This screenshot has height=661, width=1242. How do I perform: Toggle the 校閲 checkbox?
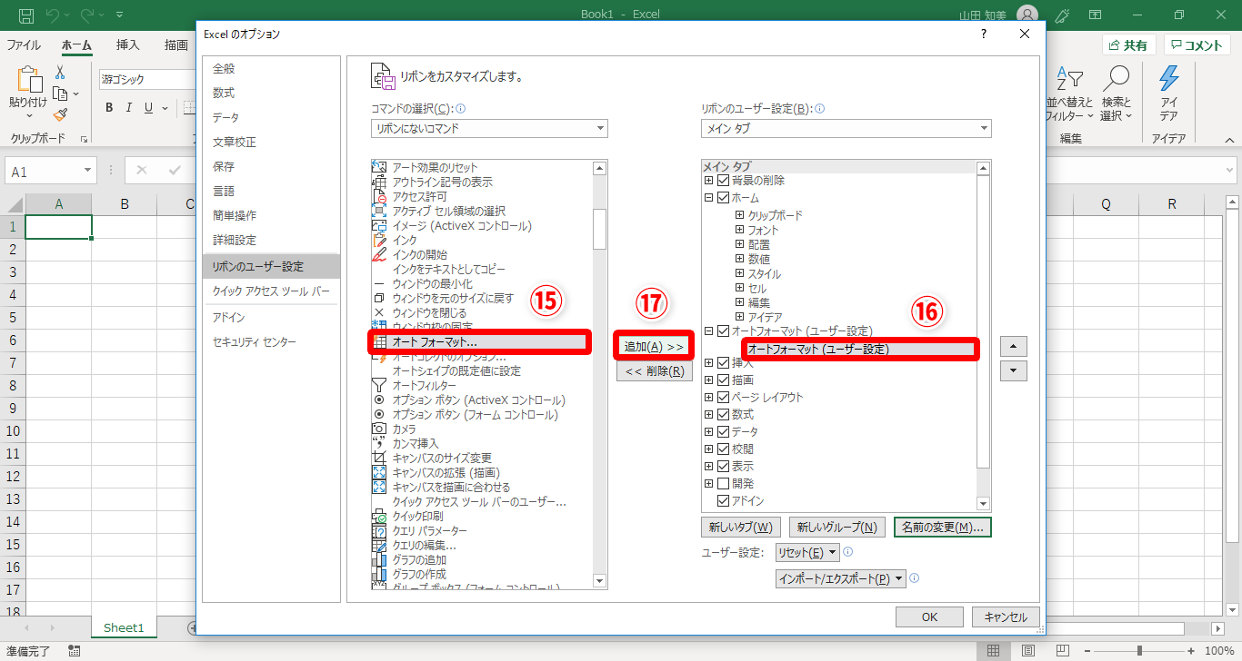click(x=724, y=449)
